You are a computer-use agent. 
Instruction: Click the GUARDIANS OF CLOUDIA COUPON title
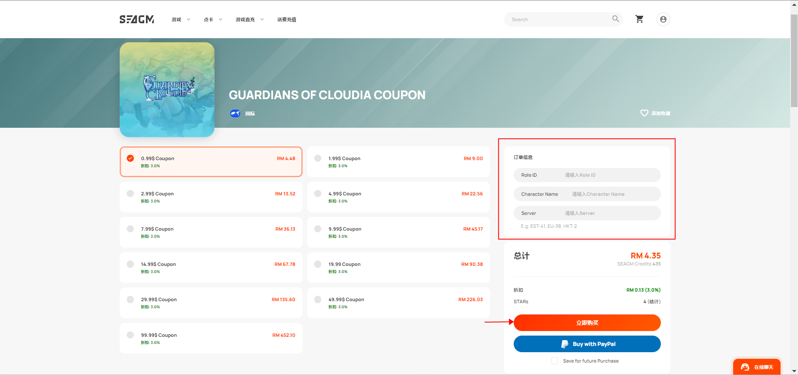point(327,95)
